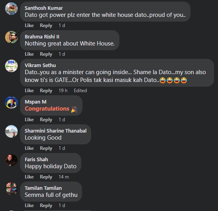Click Vikram Sethu's BN avatar
This screenshot has height=211, width=218.
coord(11,66)
